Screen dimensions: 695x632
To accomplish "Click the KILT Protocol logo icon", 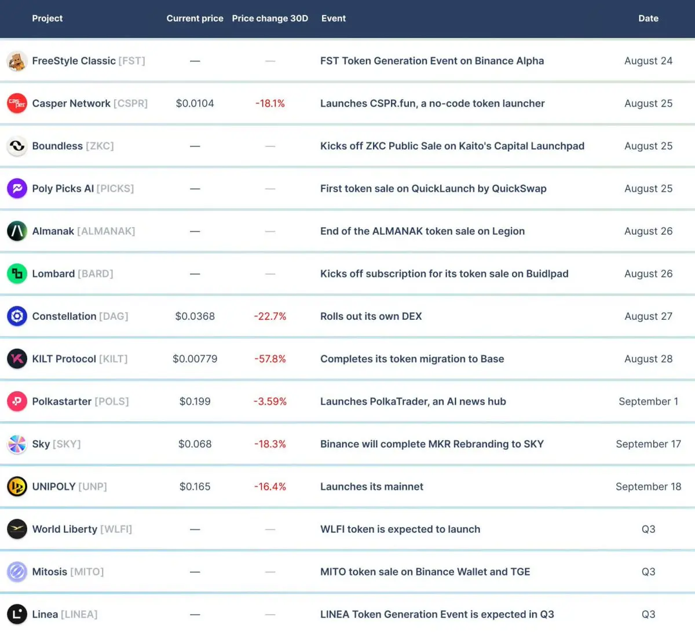I will click(x=17, y=359).
